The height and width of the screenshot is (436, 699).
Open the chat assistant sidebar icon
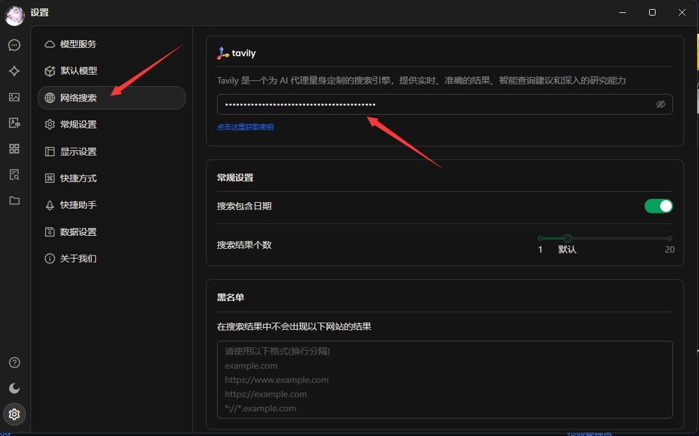pyautogui.click(x=14, y=45)
